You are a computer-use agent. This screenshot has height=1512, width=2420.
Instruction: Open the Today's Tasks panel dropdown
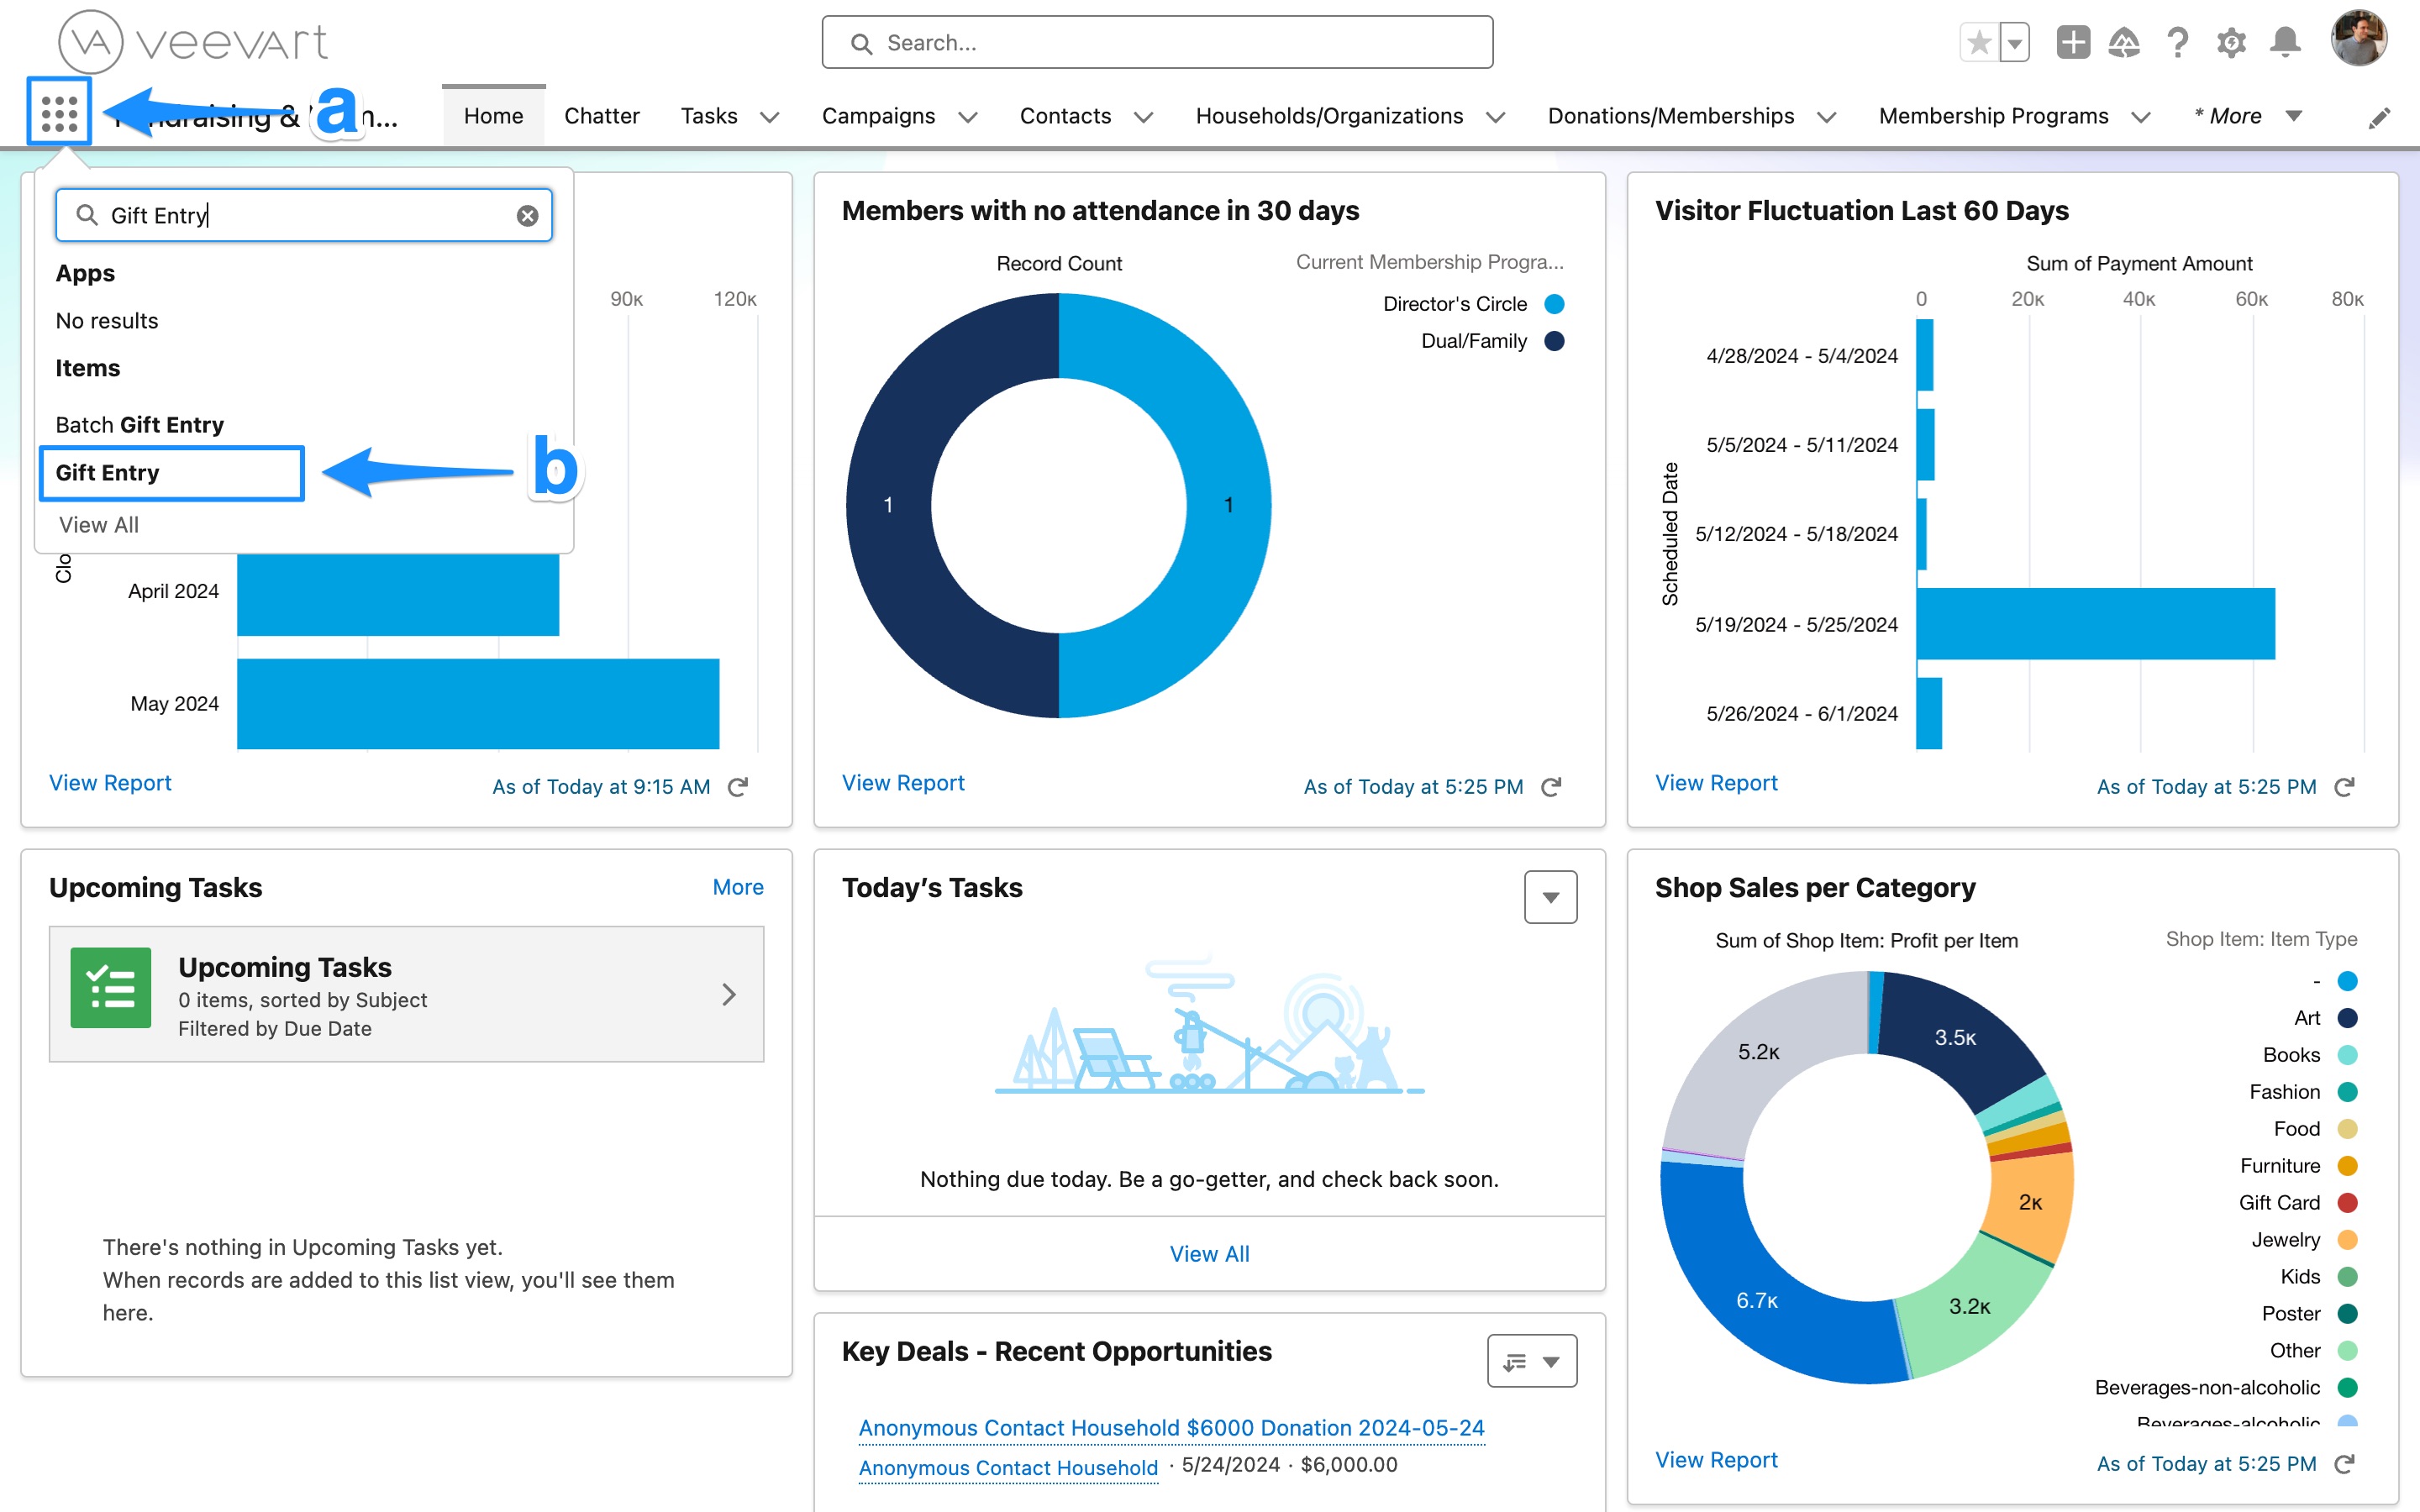tap(1550, 897)
